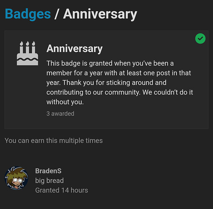Click the birthday cake badge icon

(x=28, y=53)
